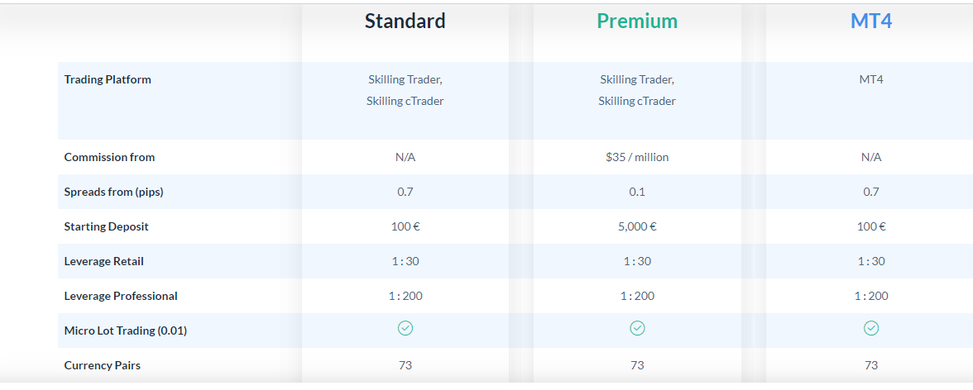Click Skilling Trader under Premium column
This screenshot has width=973, height=390.
[637, 80]
